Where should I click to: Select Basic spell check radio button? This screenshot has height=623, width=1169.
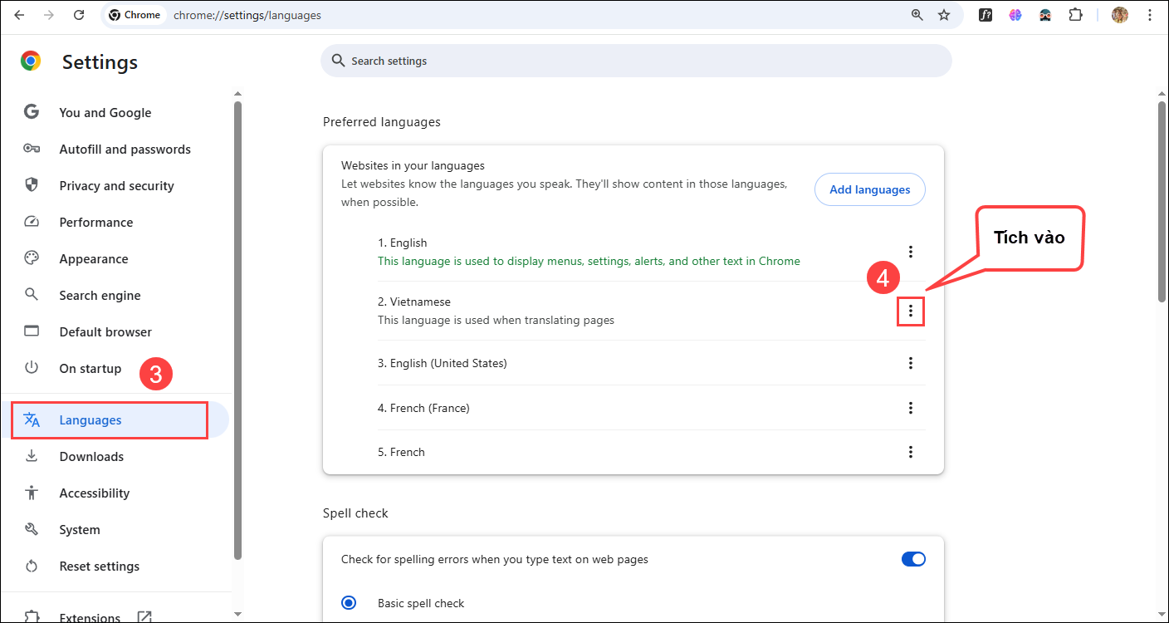click(350, 603)
